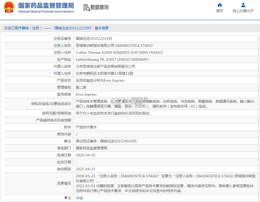
Task: Click the 审批部门 row label
Action: 64,148
